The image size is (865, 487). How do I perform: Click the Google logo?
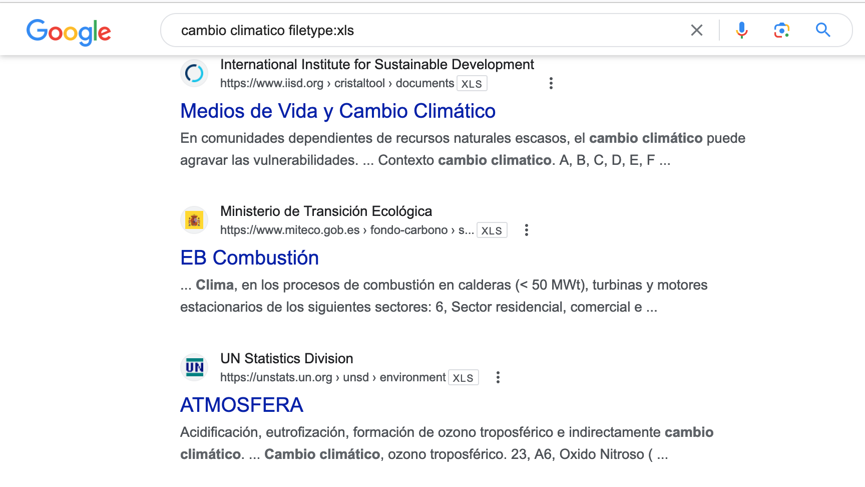pyautogui.click(x=69, y=32)
